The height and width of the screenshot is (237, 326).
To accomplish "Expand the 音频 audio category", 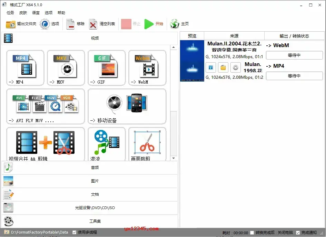I will tap(90, 168).
